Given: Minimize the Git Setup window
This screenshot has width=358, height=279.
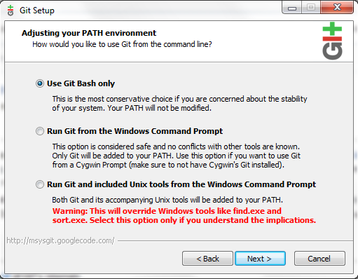Looking at the screenshot, I should (292, 8).
